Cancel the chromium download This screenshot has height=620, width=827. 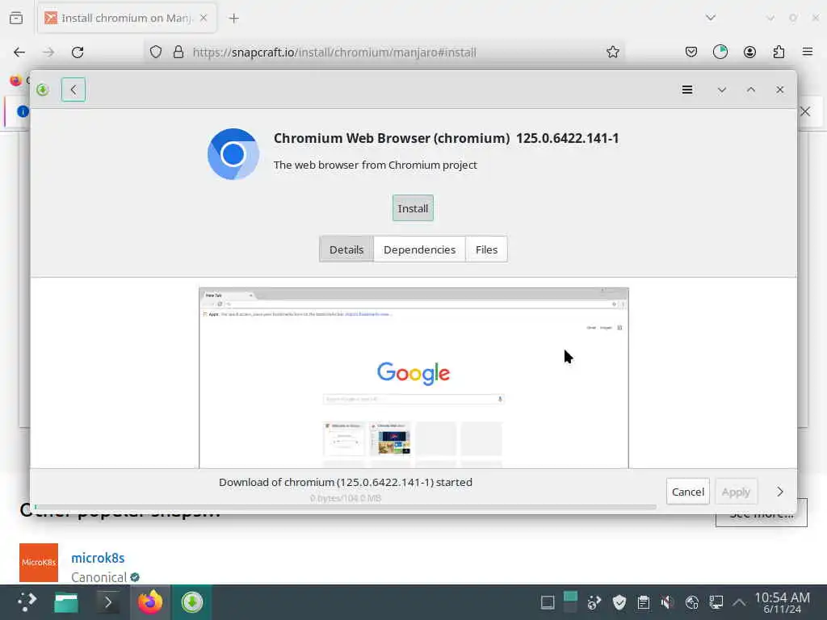[x=688, y=492]
